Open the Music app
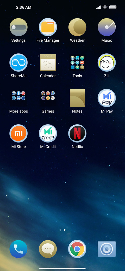 pyautogui.click(x=107, y=27)
